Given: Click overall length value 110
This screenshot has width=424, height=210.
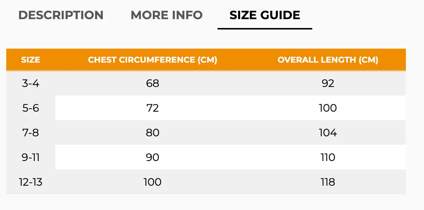Looking at the screenshot, I should tap(328, 157).
